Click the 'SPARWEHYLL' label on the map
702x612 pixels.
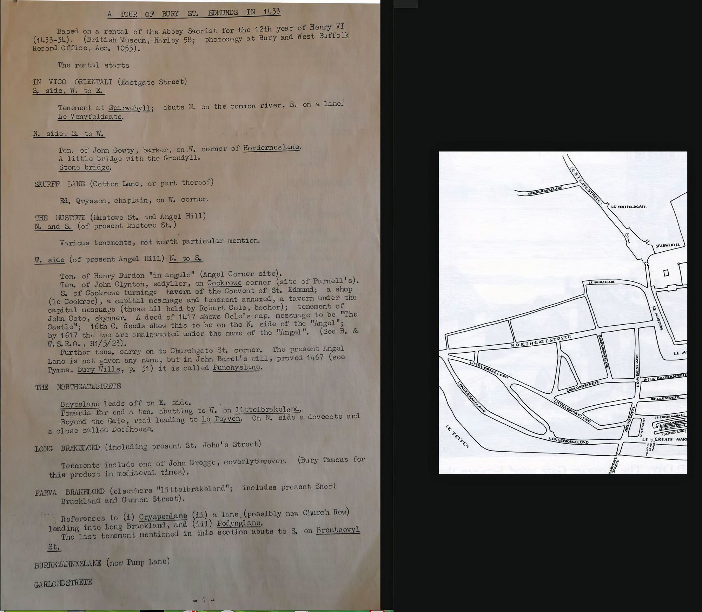pos(668,245)
